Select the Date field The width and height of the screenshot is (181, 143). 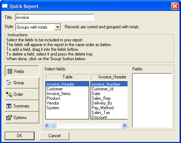[x=109, y=94]
